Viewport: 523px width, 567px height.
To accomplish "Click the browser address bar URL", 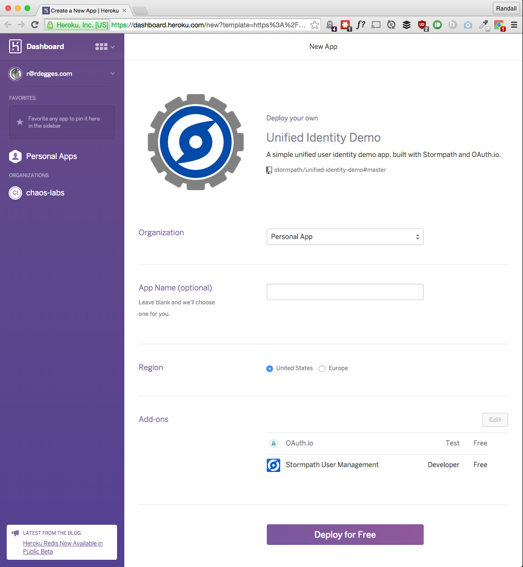I will tap(208, 25).
